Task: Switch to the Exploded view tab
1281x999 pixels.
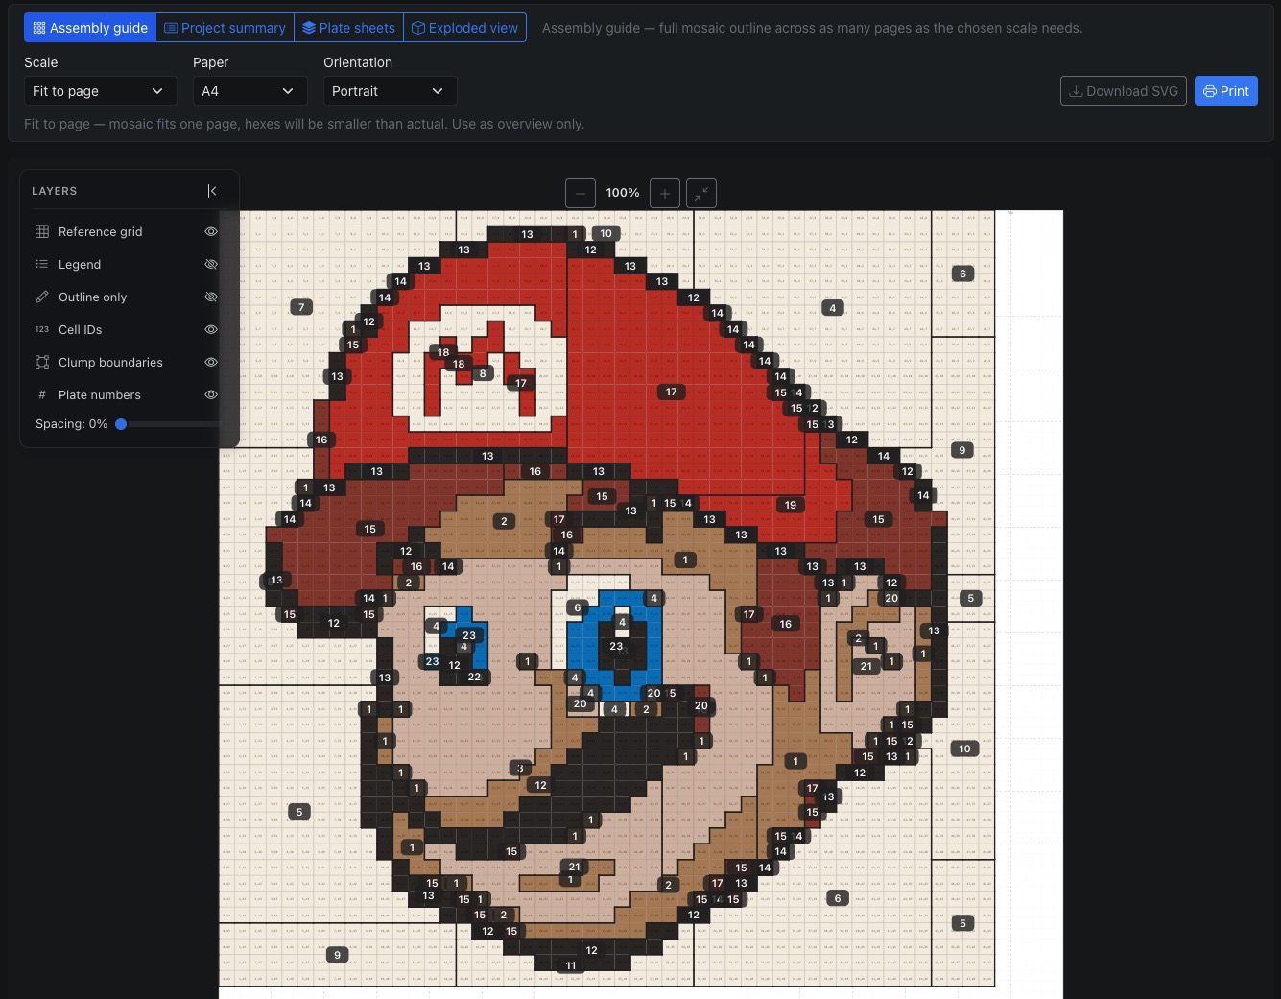Action: 464,28
